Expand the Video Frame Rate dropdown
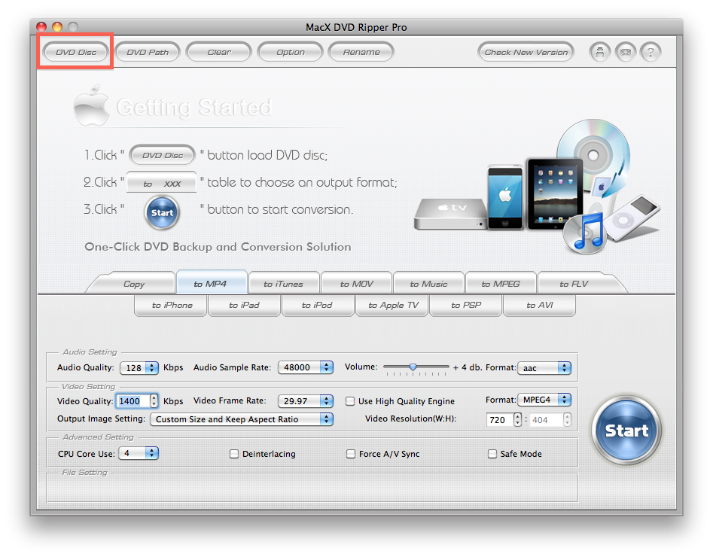The height and width of the screenshot is (557, 713). [306, 400]
